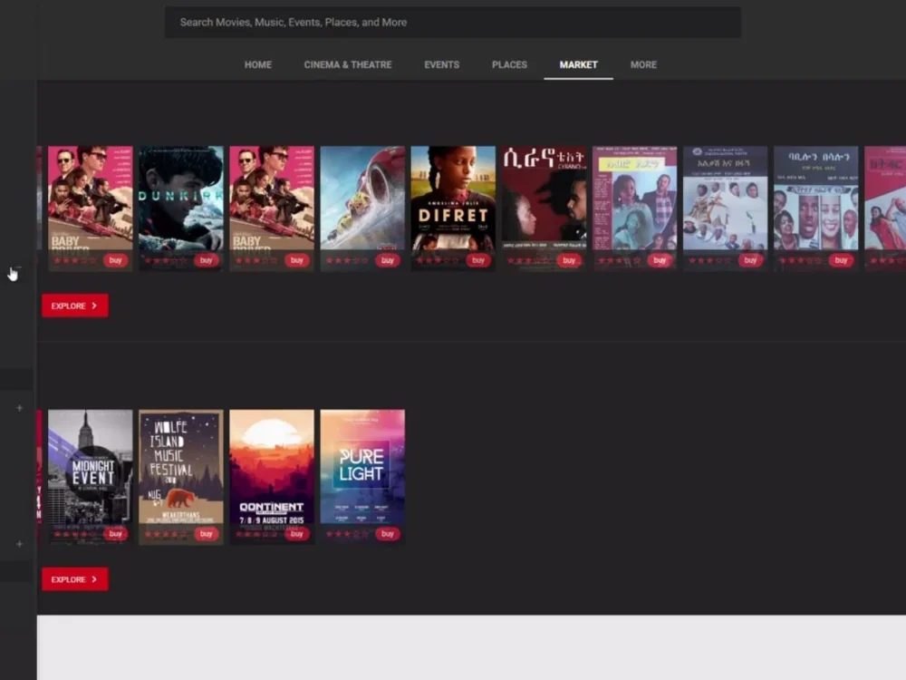
Task: Go to the PLACES tab
Action: [509, 64]
